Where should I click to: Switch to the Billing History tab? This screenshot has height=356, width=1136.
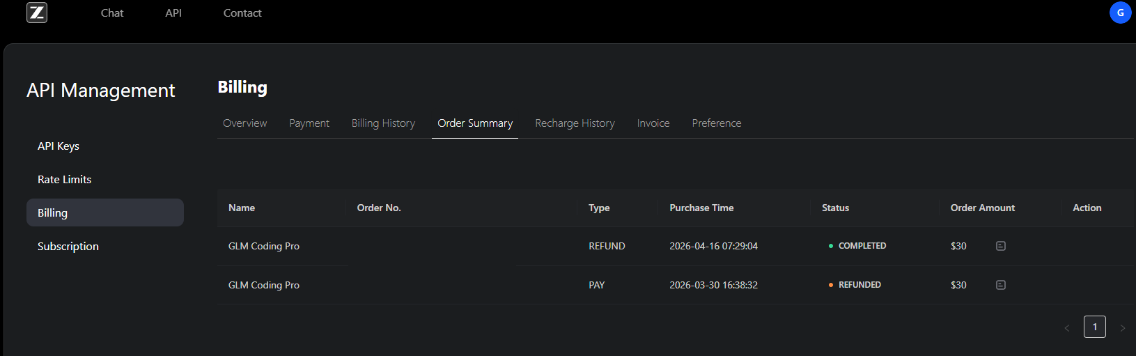coord(383,123)
